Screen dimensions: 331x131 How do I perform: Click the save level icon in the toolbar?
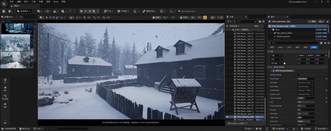[x=3, y=11]
